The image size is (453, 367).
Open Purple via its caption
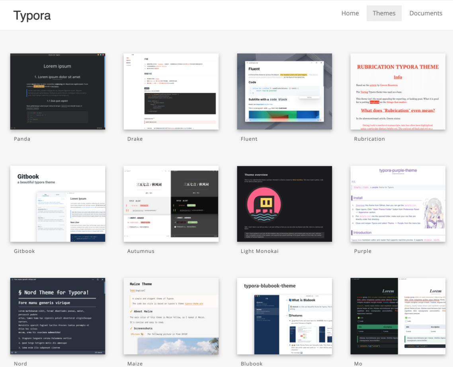(x=363, y=251)
